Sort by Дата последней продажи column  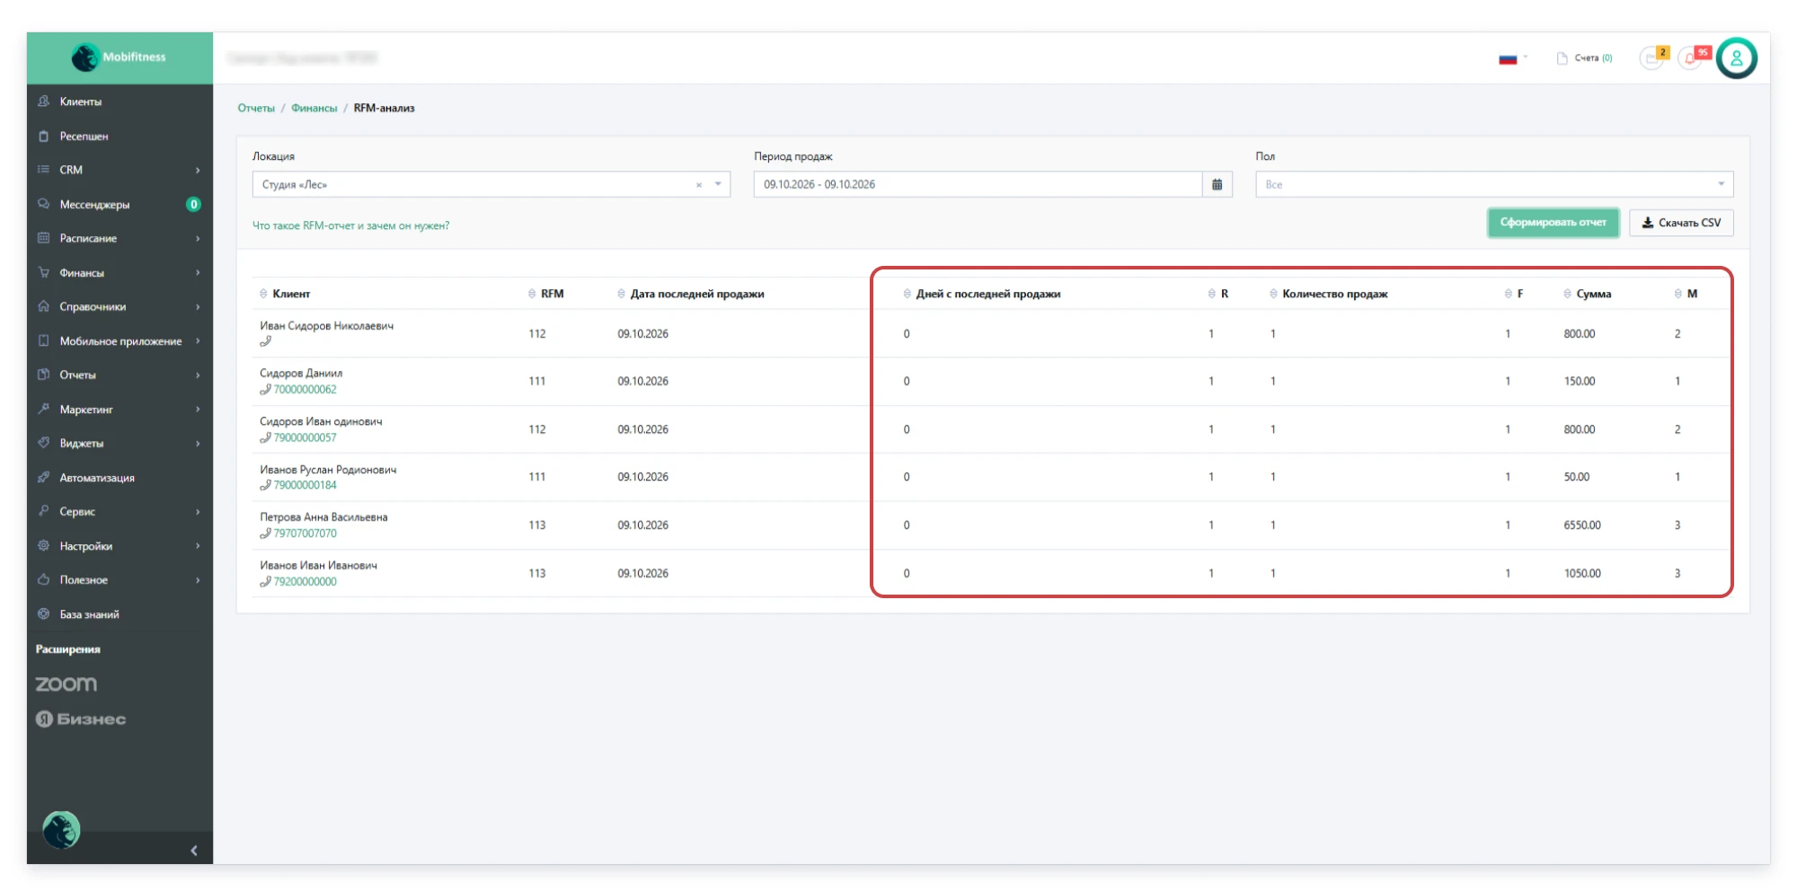click(691, 294)
